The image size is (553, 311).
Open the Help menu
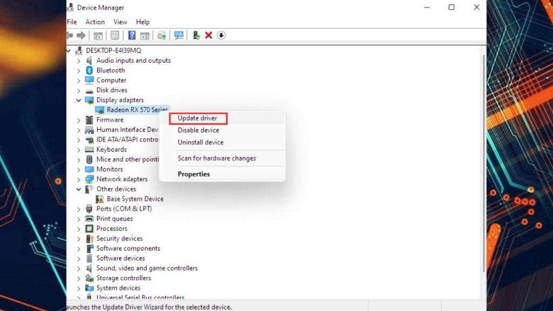point(143,22)
